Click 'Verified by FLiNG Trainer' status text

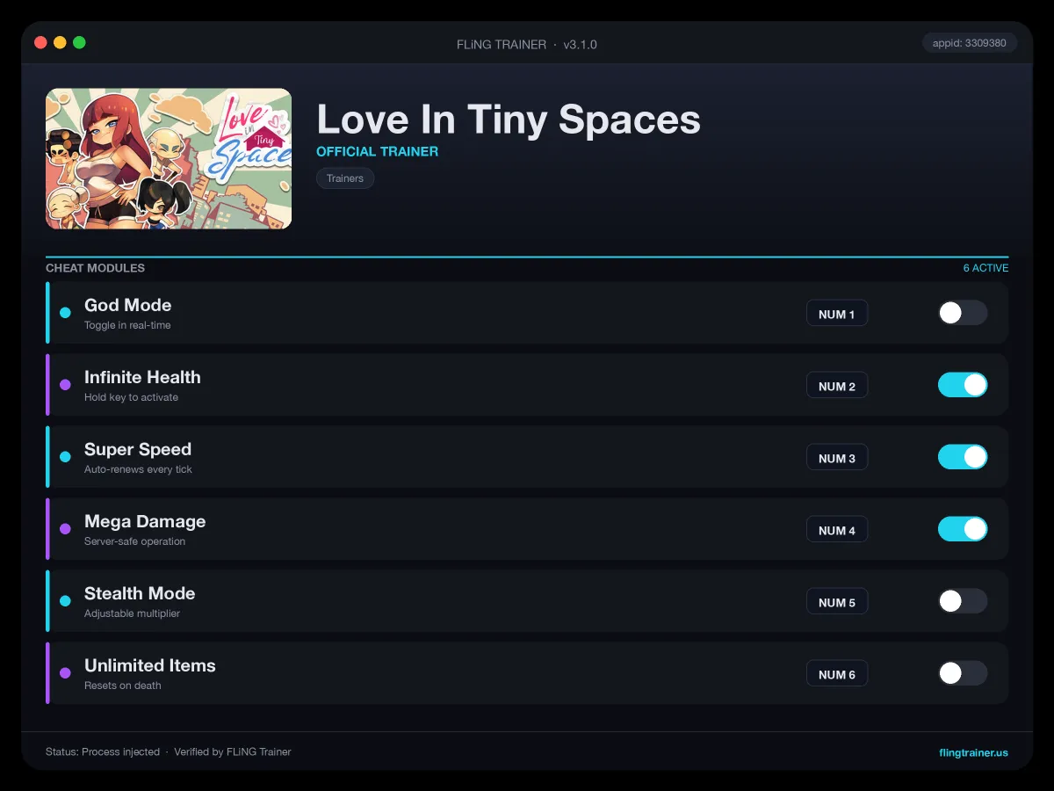233,752
